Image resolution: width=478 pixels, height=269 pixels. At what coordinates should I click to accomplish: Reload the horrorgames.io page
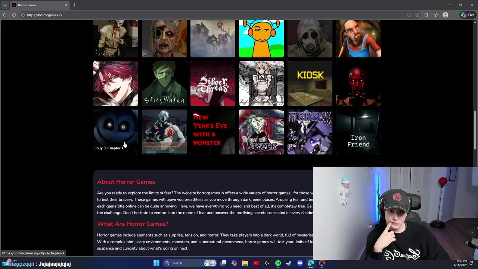click(x=14, y=15)
